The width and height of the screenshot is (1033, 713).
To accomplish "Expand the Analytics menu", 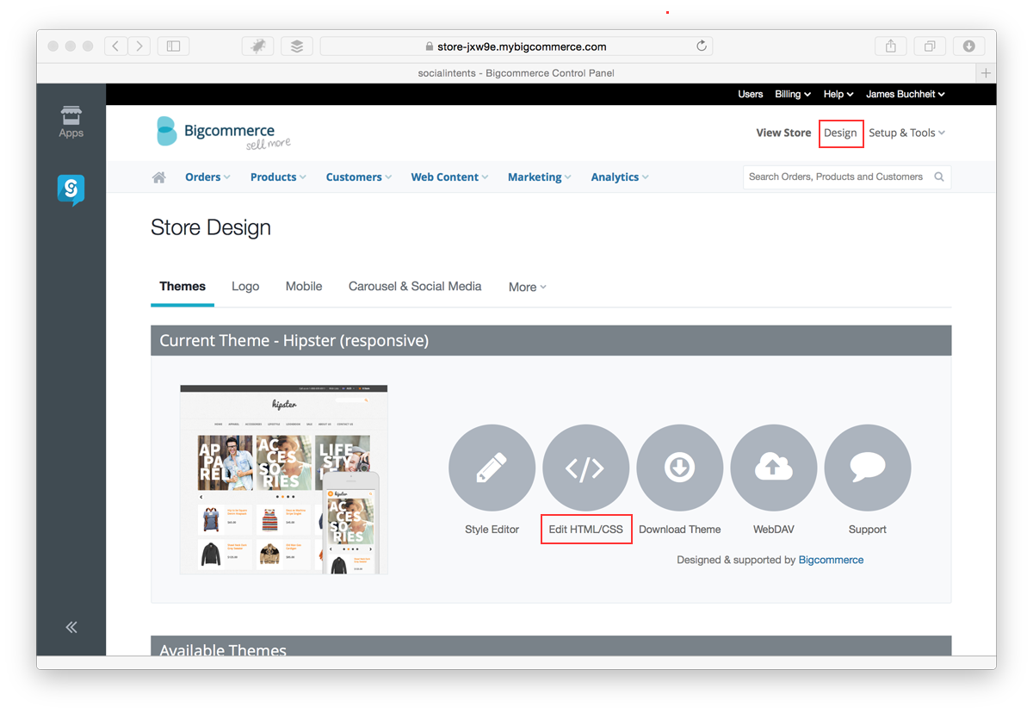I will 620,177.
